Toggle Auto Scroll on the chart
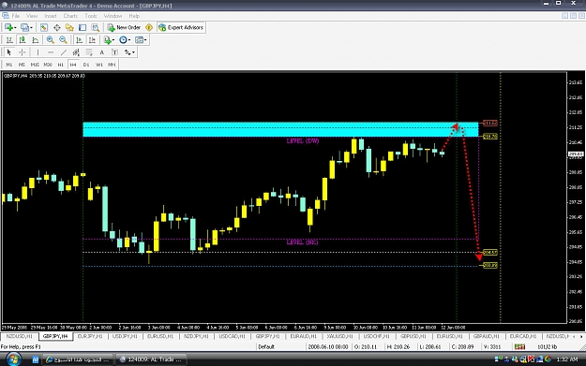The width and height of the screenshot is (586, 366). (79, 40)
